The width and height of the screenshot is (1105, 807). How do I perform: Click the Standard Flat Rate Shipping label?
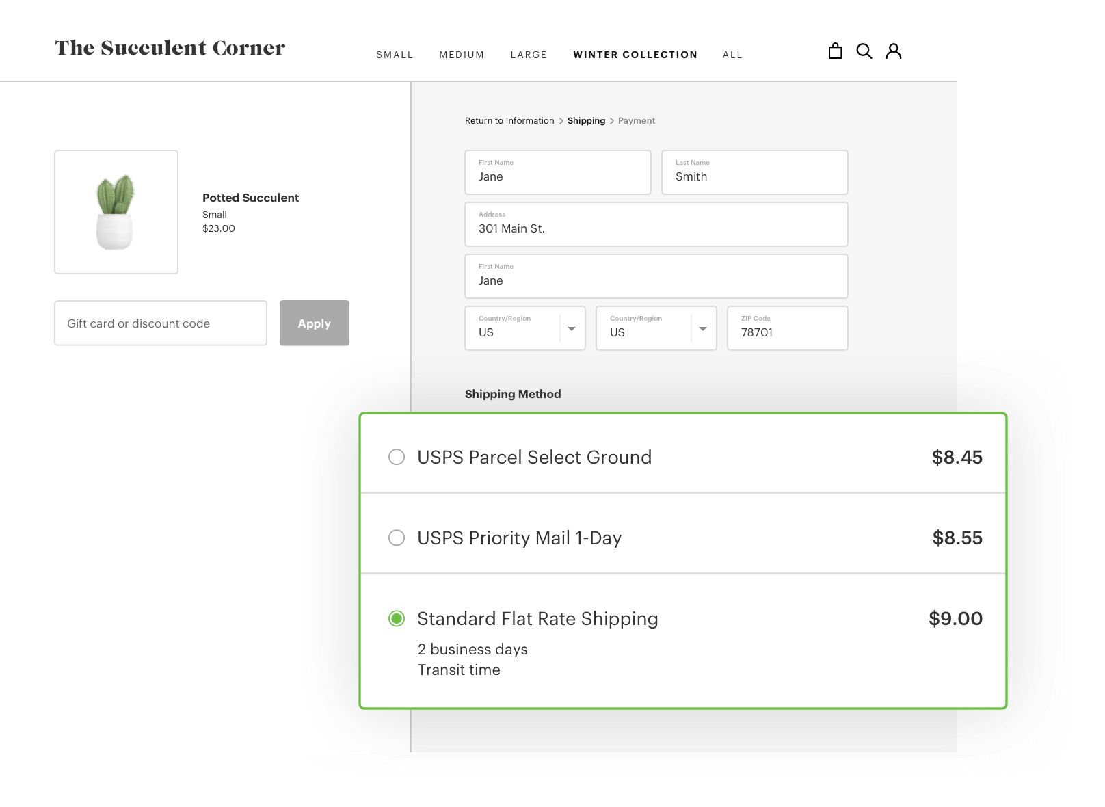click(537, 619)
